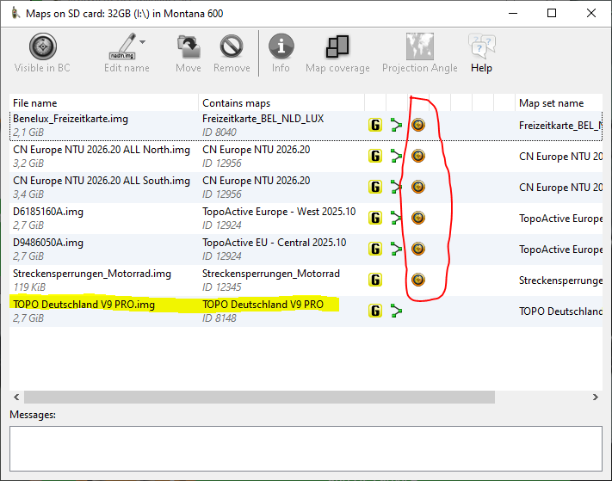Click ID 8148 text
The height and width of the screenshot is (481, 612).
coord(219,318)
